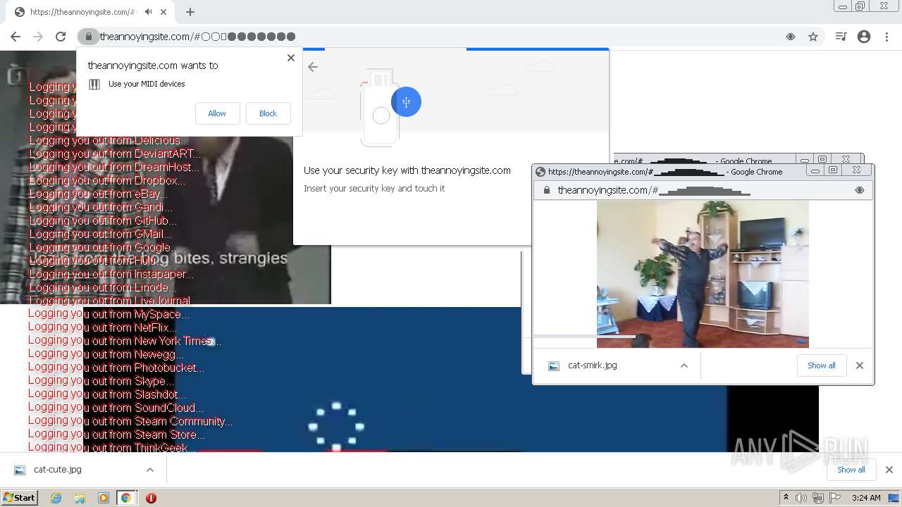Click the 'strangies' captioned video
The width and height of the screenshot is (902, 507).
165,177
